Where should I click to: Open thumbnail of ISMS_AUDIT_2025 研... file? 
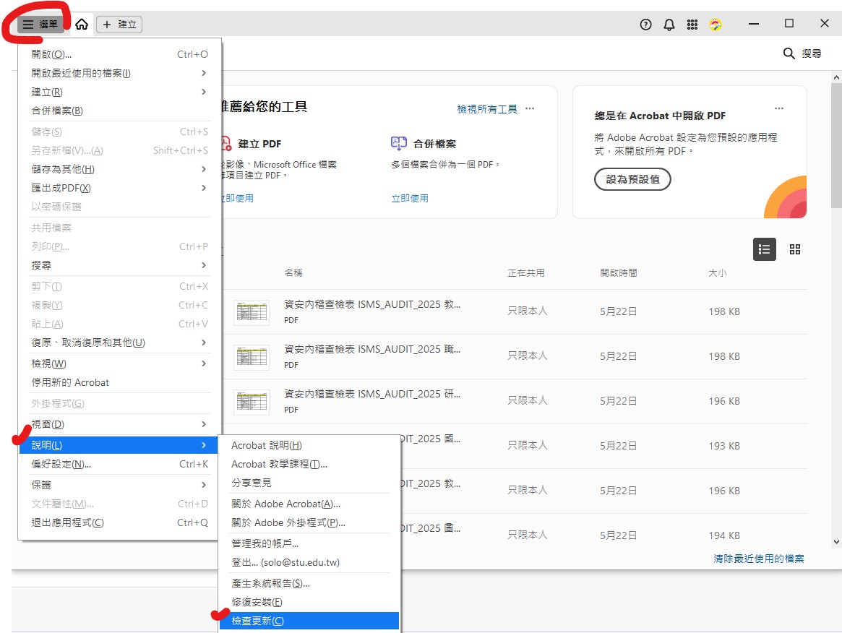pyautogui.click(x=252, y=401)
